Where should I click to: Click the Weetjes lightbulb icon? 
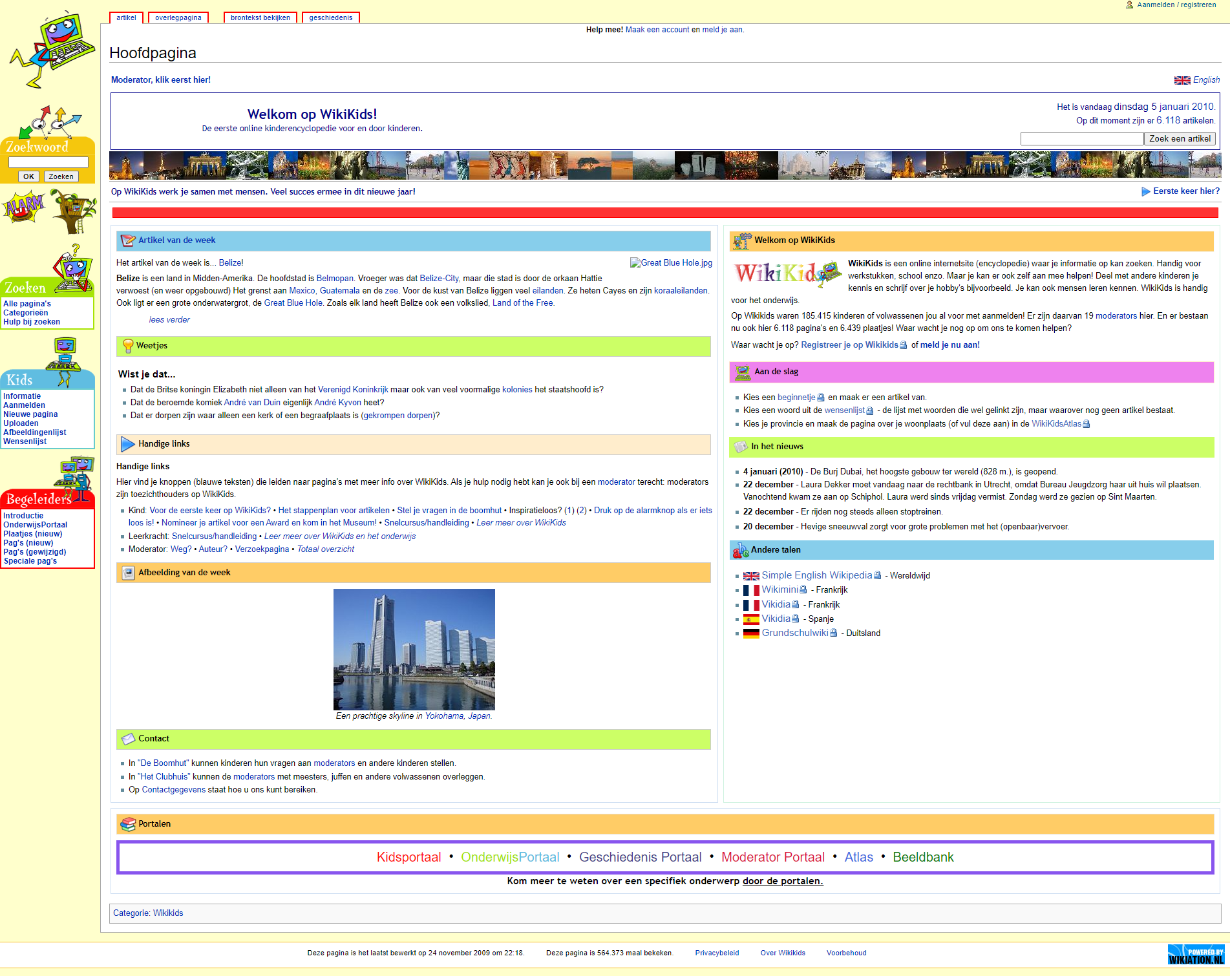tap(128, 346)
